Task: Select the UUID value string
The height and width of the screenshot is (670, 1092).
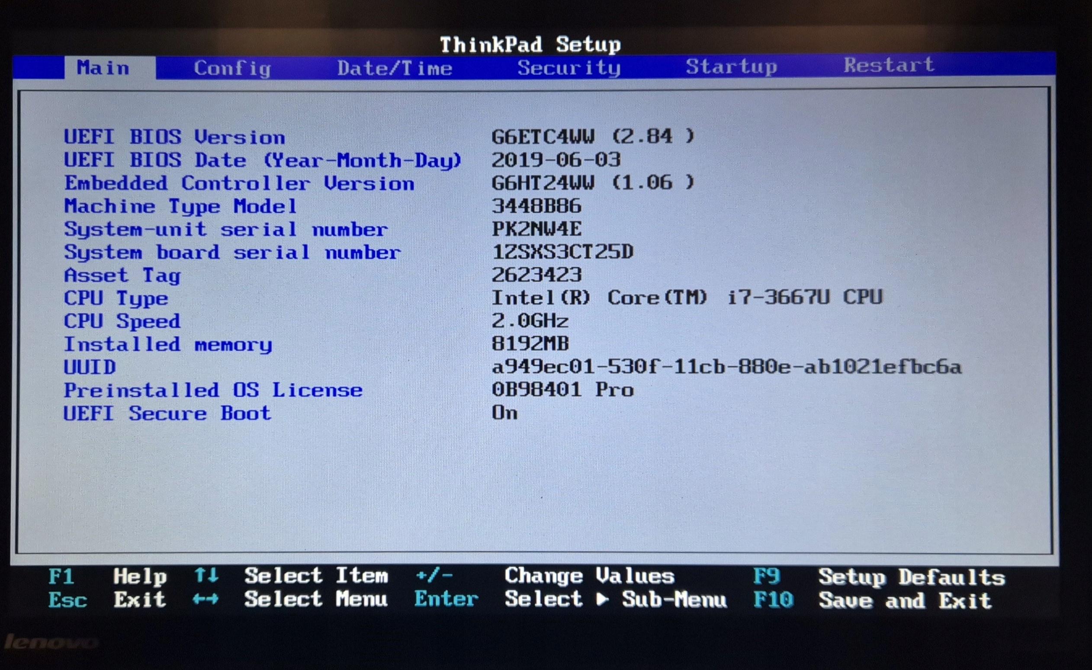Action: coord(726,367)
